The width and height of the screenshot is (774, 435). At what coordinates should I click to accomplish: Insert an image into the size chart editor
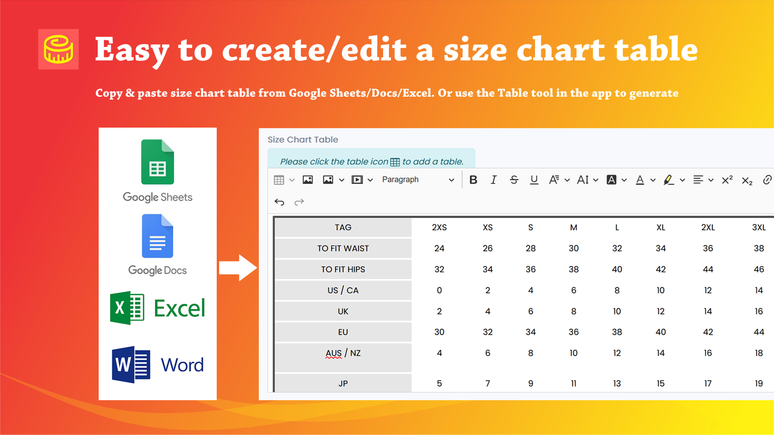point(307,179)
